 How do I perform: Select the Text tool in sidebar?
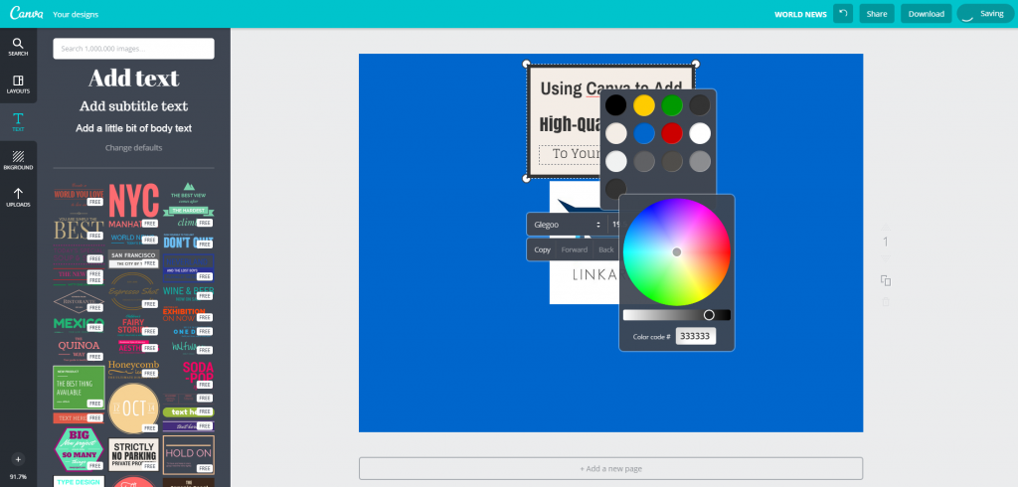click(18, 122)
